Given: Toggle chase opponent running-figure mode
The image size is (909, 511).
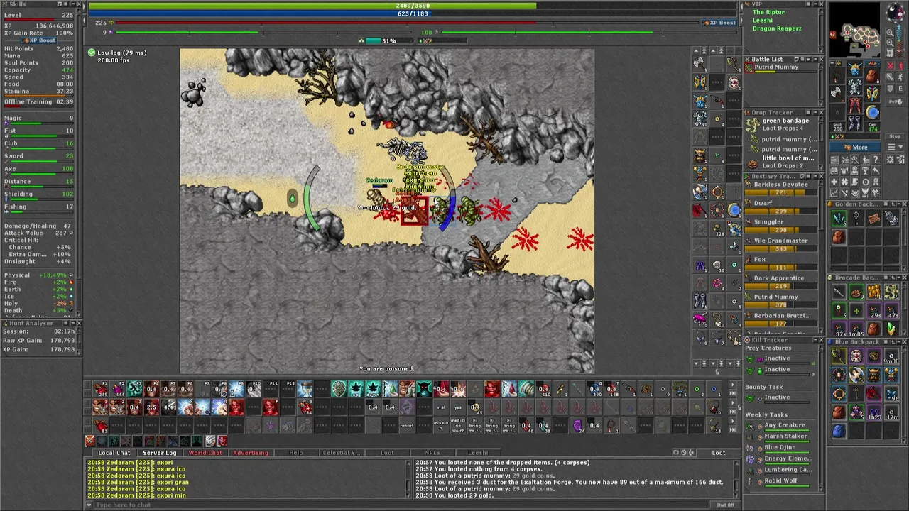Looking at the screenshot, I should [x=900, y=77].
